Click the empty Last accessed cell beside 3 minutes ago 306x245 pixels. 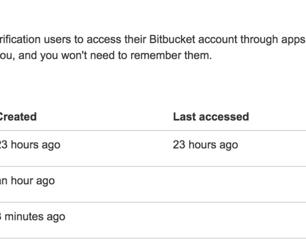tap(211, 216)
